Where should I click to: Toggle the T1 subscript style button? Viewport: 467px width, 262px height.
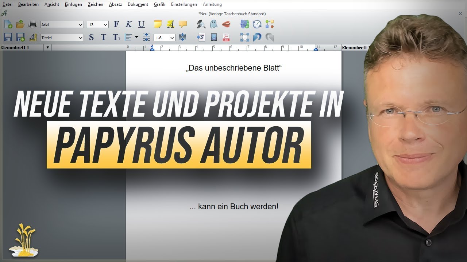[x=116, y=37]
